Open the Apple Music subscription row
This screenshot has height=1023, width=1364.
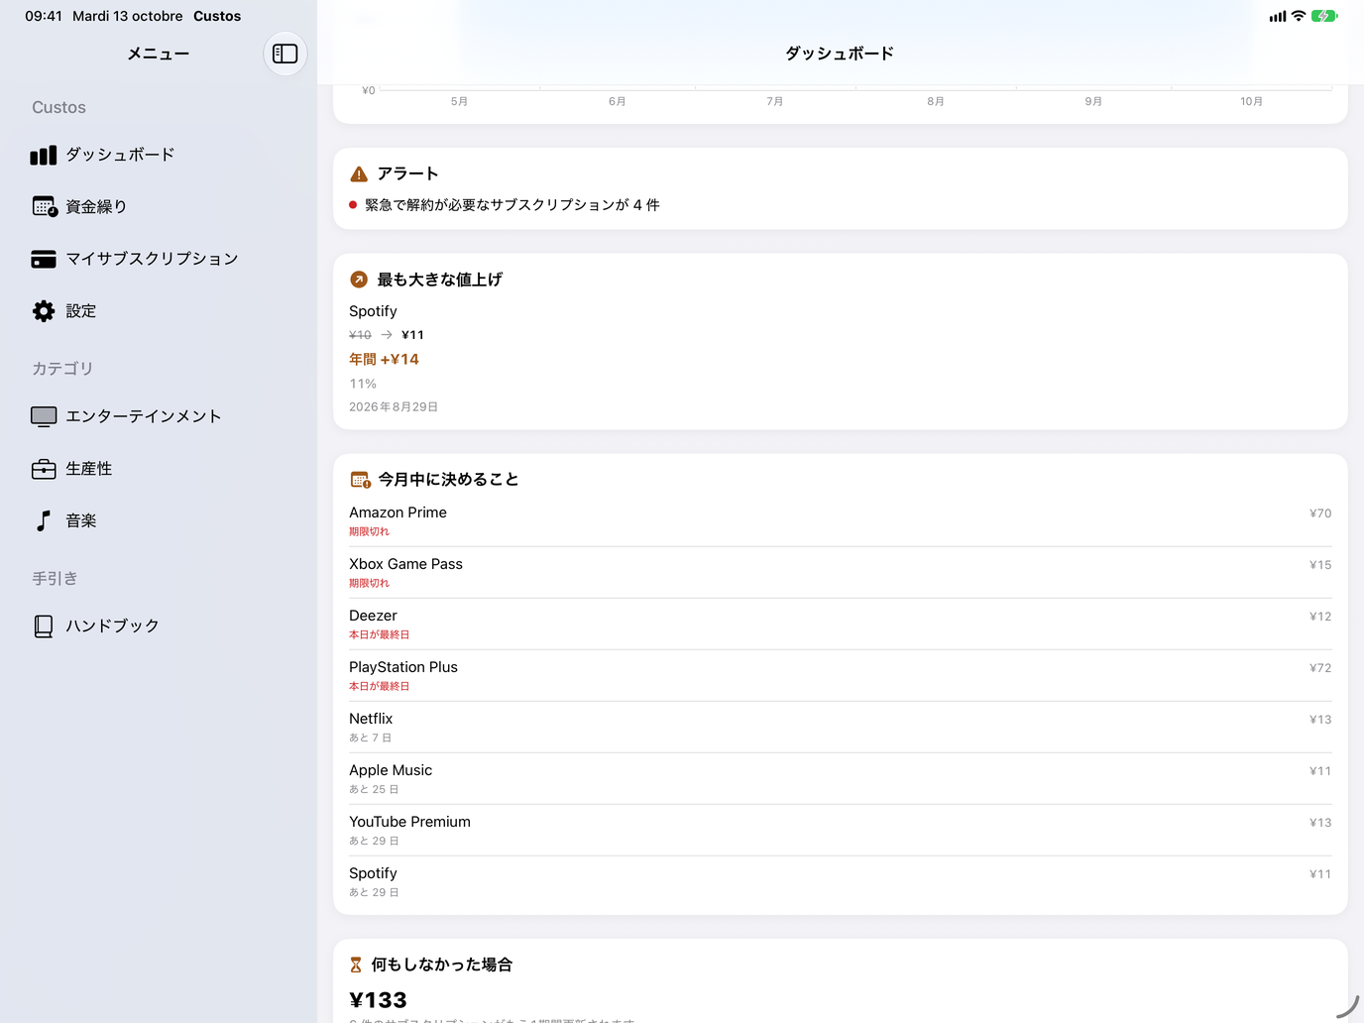(x=841, y=779)
